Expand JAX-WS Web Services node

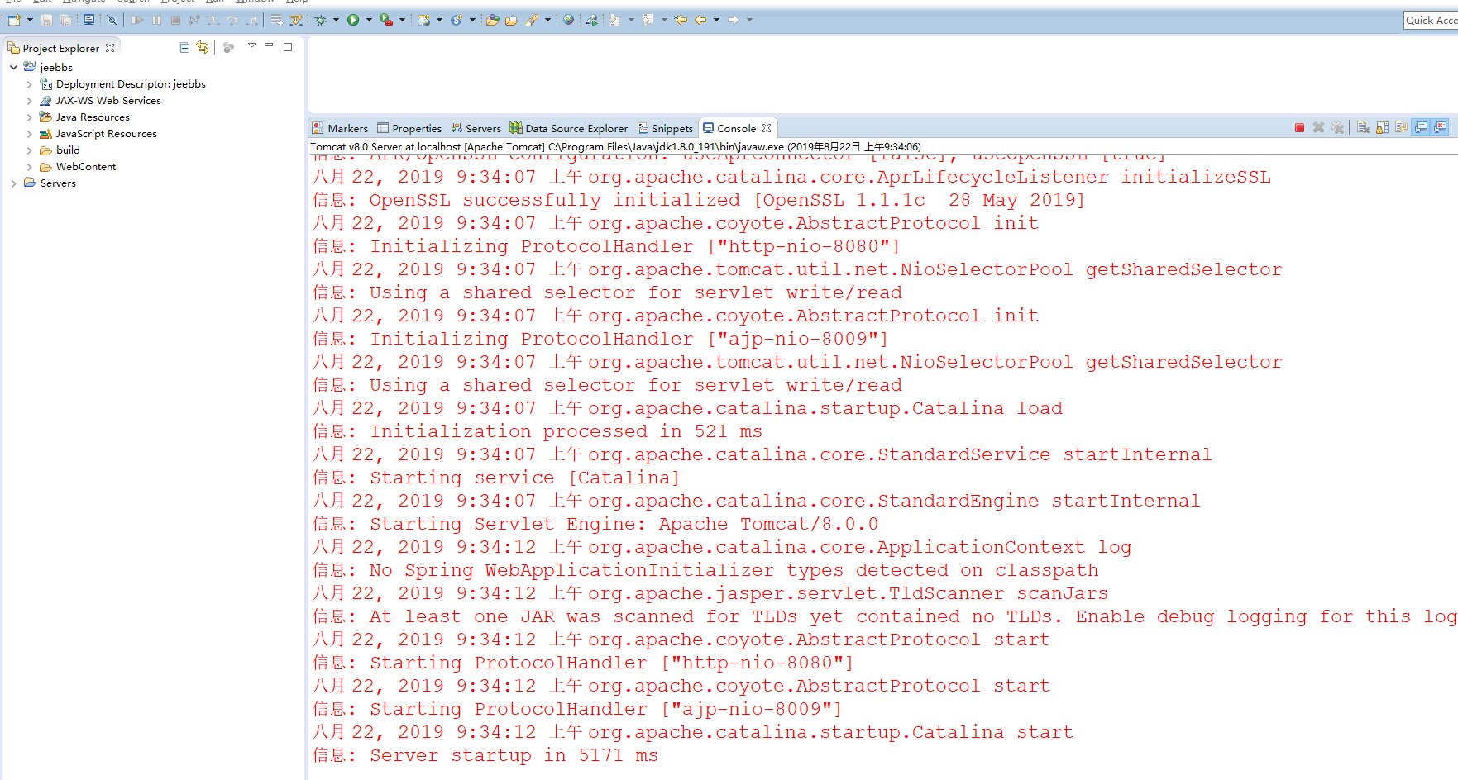30,101
